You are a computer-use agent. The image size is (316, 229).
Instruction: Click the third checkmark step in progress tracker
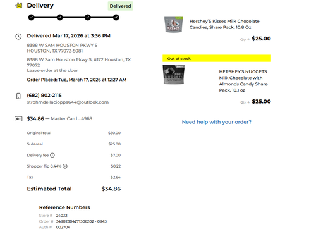88,17
